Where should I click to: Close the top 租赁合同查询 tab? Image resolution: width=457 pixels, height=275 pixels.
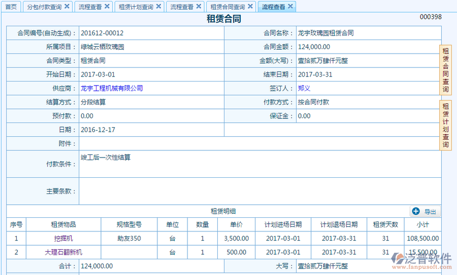[250, 7]
